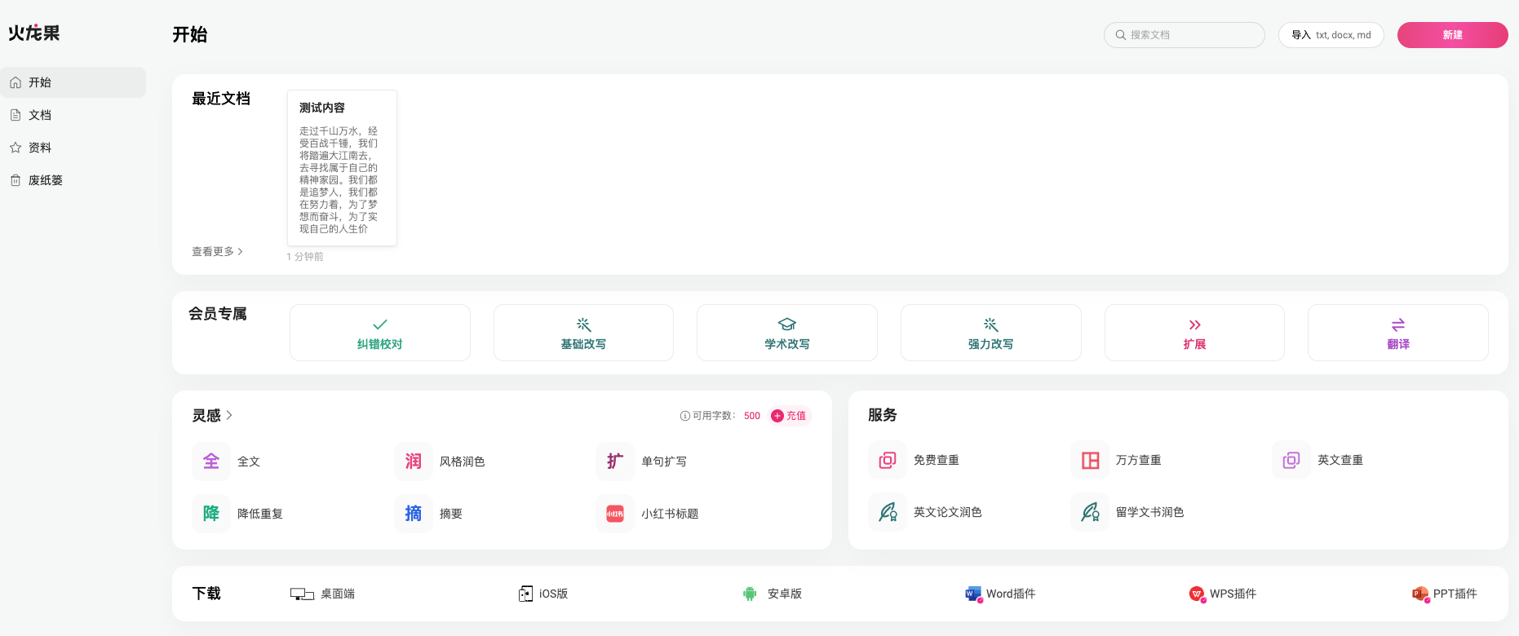Viewport: 1519px width, 636px height.
Task: Expand 查看更多 recent documents
Action: 217,252
